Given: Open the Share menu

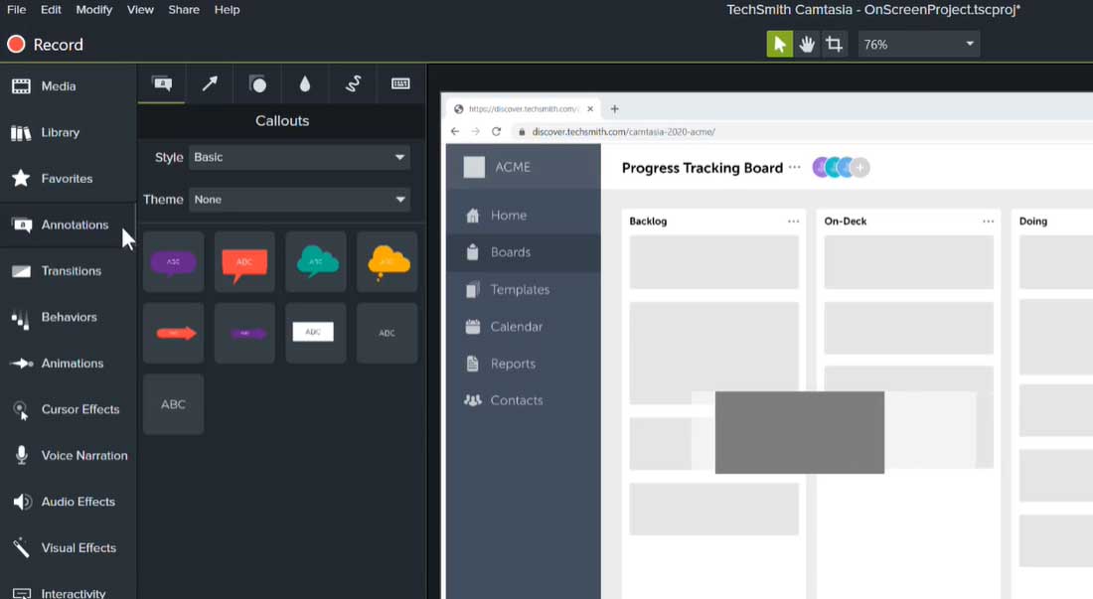Looking at the screenshot, I should [183, 9].
